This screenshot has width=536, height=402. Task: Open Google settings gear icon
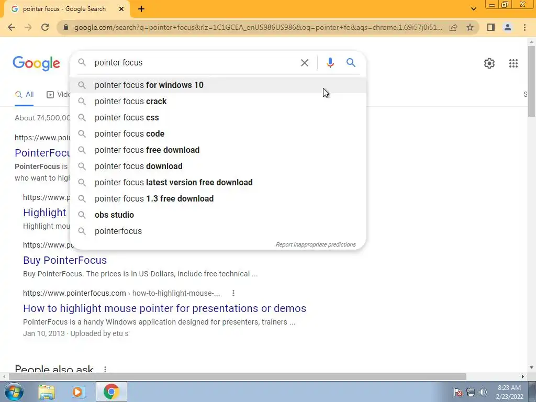click(x=489, y=63)
